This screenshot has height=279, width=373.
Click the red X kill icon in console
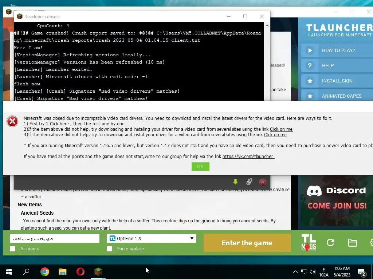click(x=262, y=182)
